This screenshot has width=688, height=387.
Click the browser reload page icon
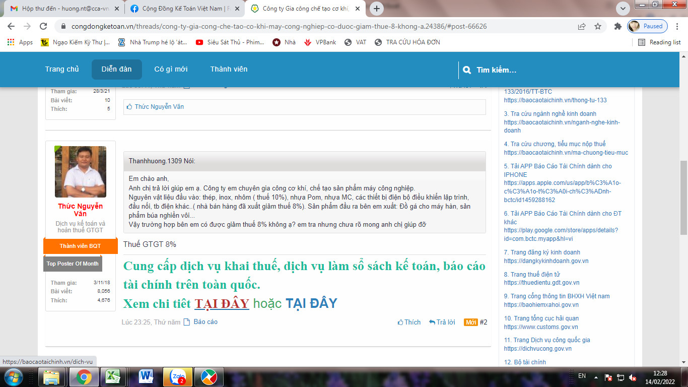click(43, 26)
